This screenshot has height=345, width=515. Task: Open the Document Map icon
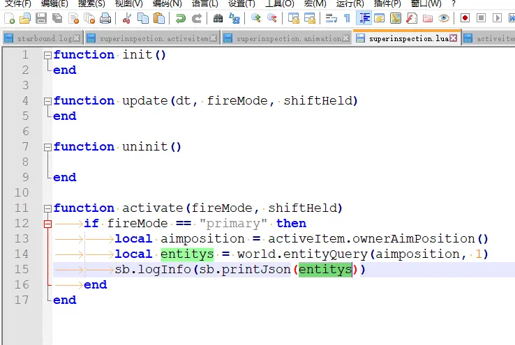tap(396, 18)
